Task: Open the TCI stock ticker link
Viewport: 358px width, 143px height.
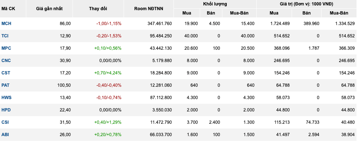Action: tap(5, 36)
